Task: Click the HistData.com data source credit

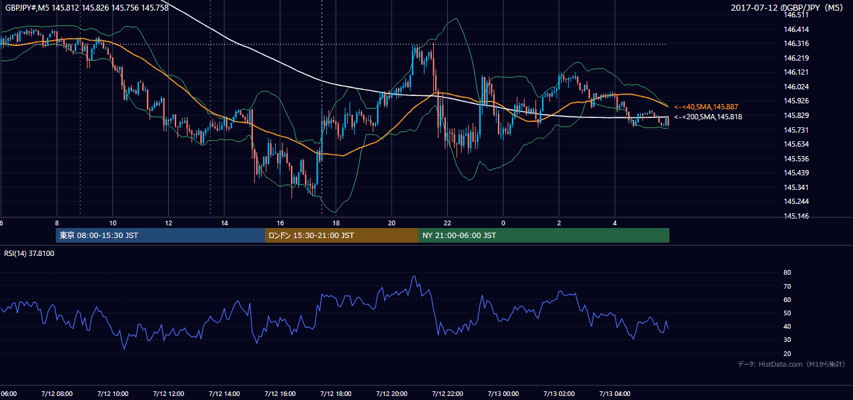Action: pos(792,364)
